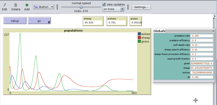The width and height of the screenshot is (217, 105).
Task: Close the Globals monitor panel
Action: coord(213,31)
